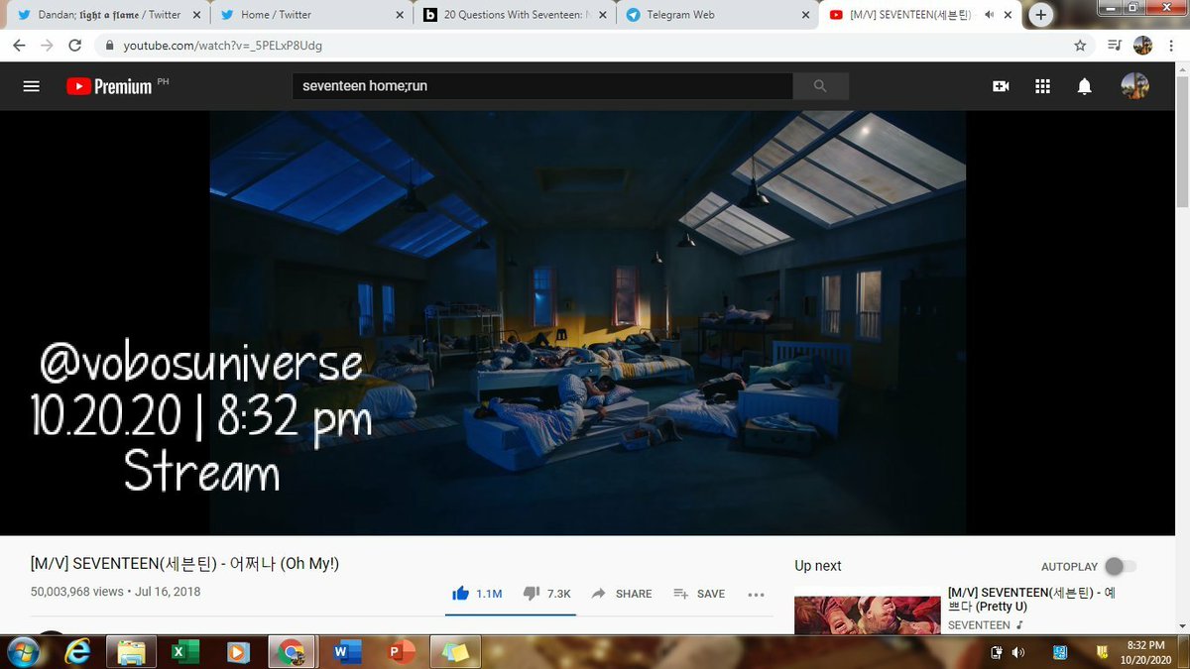
Task: Launch Internet Explorer from the taskbar
Action: (x=77, y=651)
